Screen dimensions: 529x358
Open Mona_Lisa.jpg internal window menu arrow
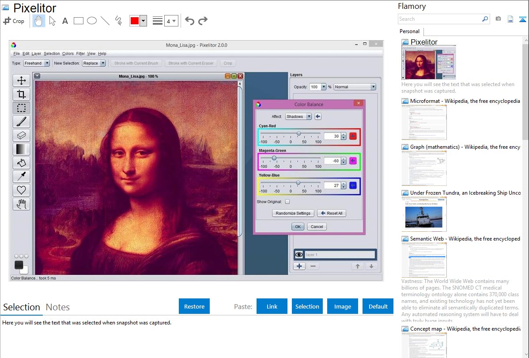click(37, 76)
